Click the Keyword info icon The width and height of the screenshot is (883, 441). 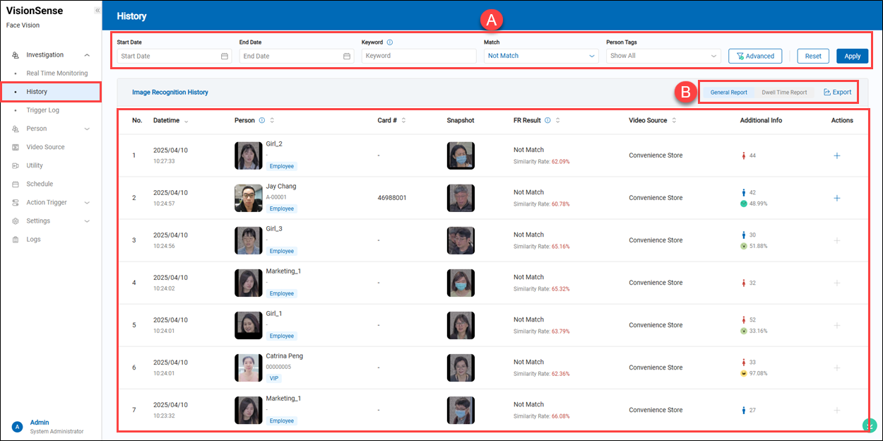coord(390,42)
